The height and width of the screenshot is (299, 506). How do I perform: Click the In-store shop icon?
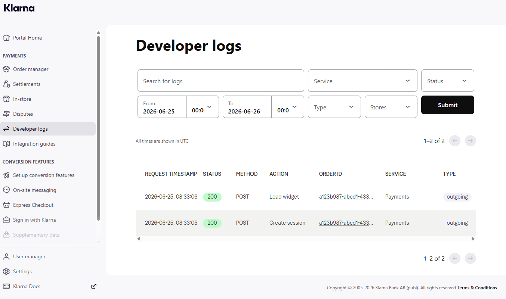6,99
